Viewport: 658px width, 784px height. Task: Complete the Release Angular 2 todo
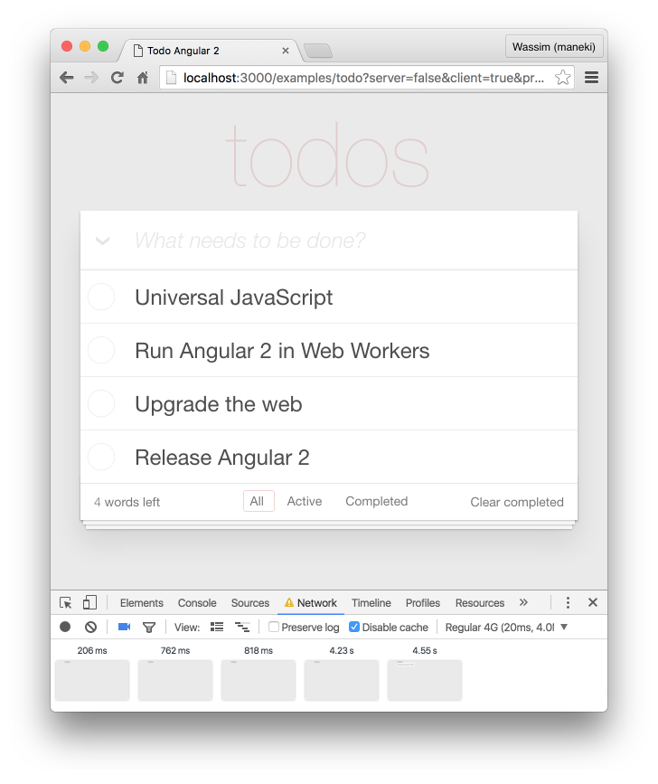(101, 457)
